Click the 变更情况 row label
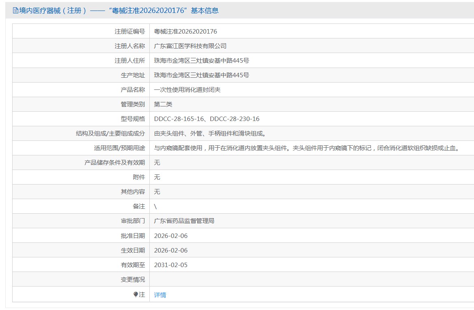Screen dimensions: 474x310 click(x=133, y=279)
